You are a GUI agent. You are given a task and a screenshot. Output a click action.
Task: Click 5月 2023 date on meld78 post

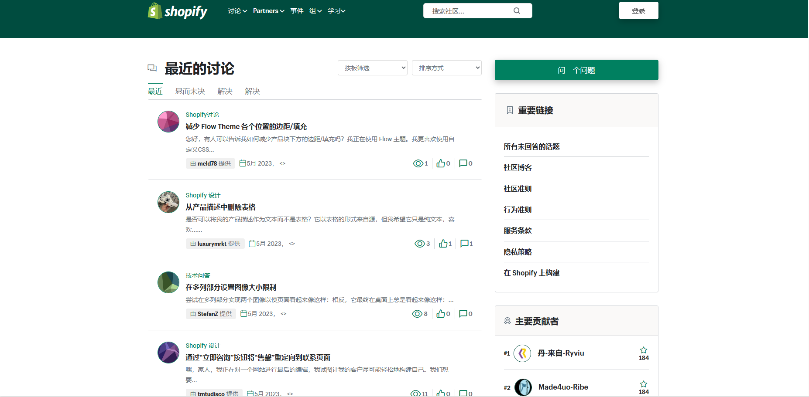[x=261, y=163]
